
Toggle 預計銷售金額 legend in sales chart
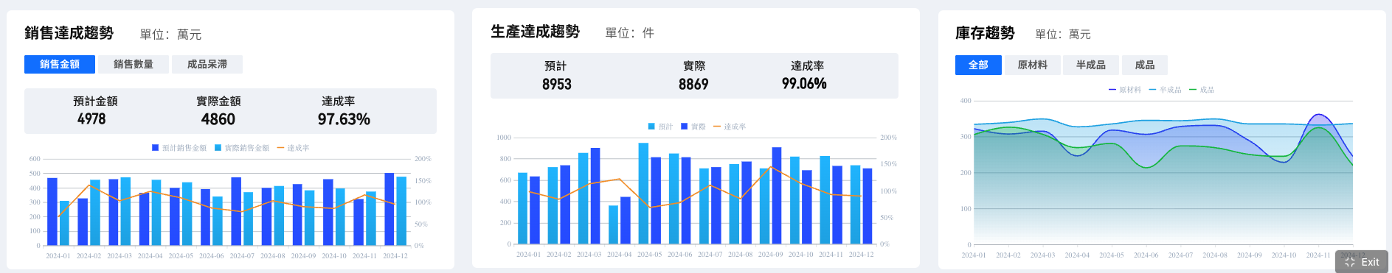coord(179,148)
